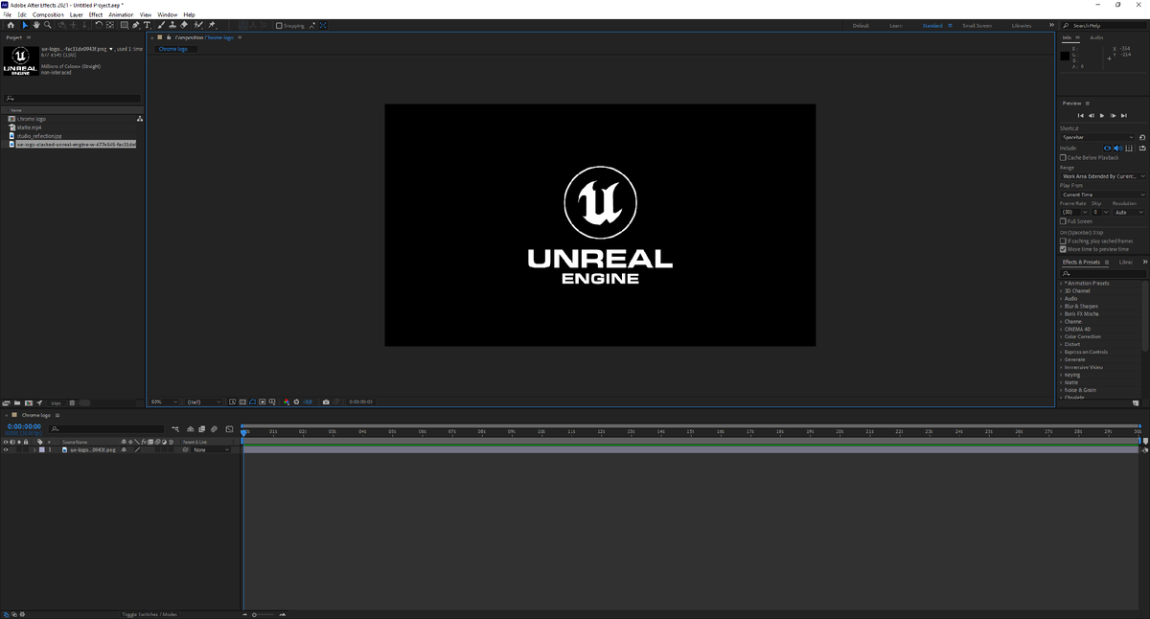
Task: Click the timeline current time 0:00:00:00
Action: pyautogui.click(x=24, y=426)
